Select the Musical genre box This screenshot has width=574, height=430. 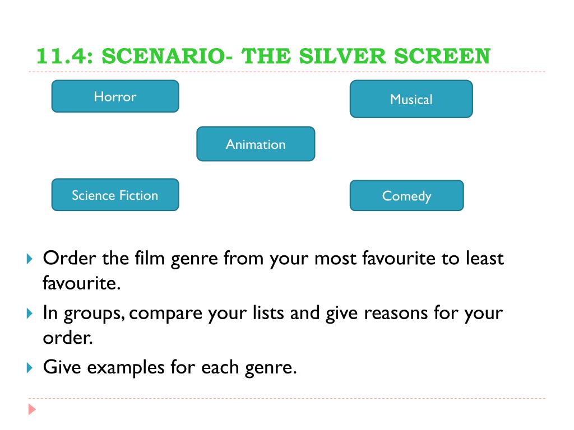(x=411, y=99)
